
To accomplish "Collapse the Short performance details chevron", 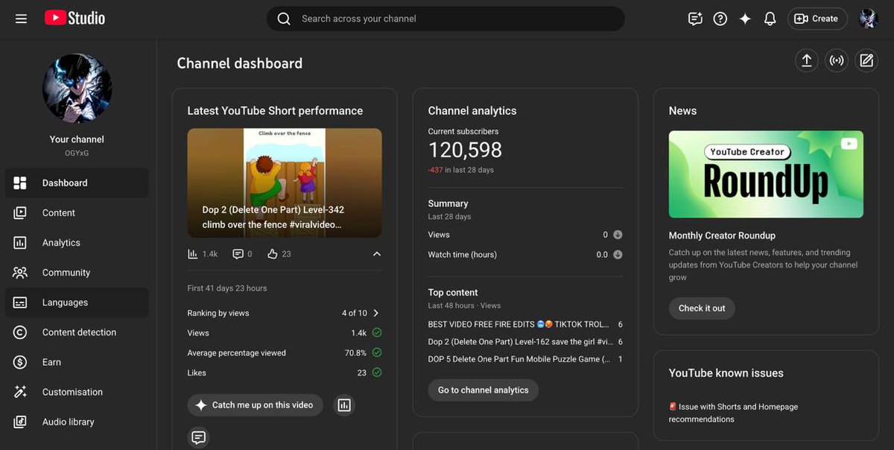I will point(377,254).
